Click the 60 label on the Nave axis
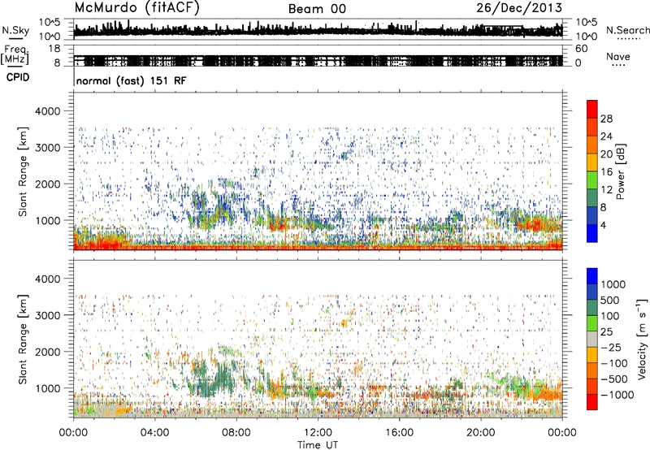650x450 pixels. tap(582, 49)
